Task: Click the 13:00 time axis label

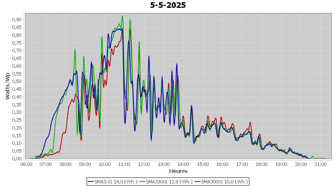Action: [x=164, y=164]
